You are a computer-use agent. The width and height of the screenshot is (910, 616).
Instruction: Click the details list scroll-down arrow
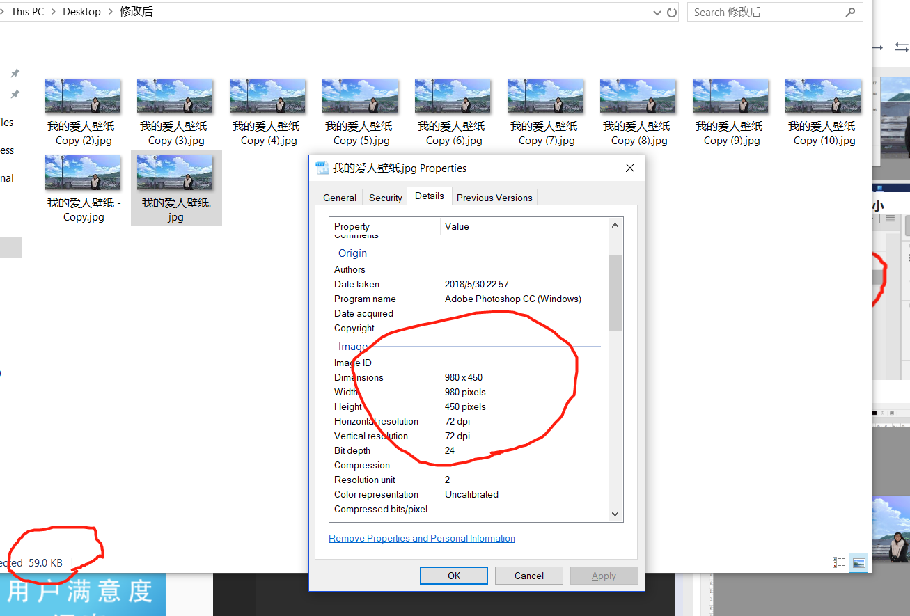pos(615,514)
